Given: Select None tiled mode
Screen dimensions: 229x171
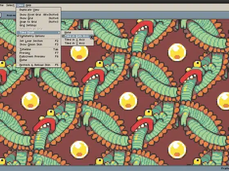Looking at the screenshot, I should 77,33.
